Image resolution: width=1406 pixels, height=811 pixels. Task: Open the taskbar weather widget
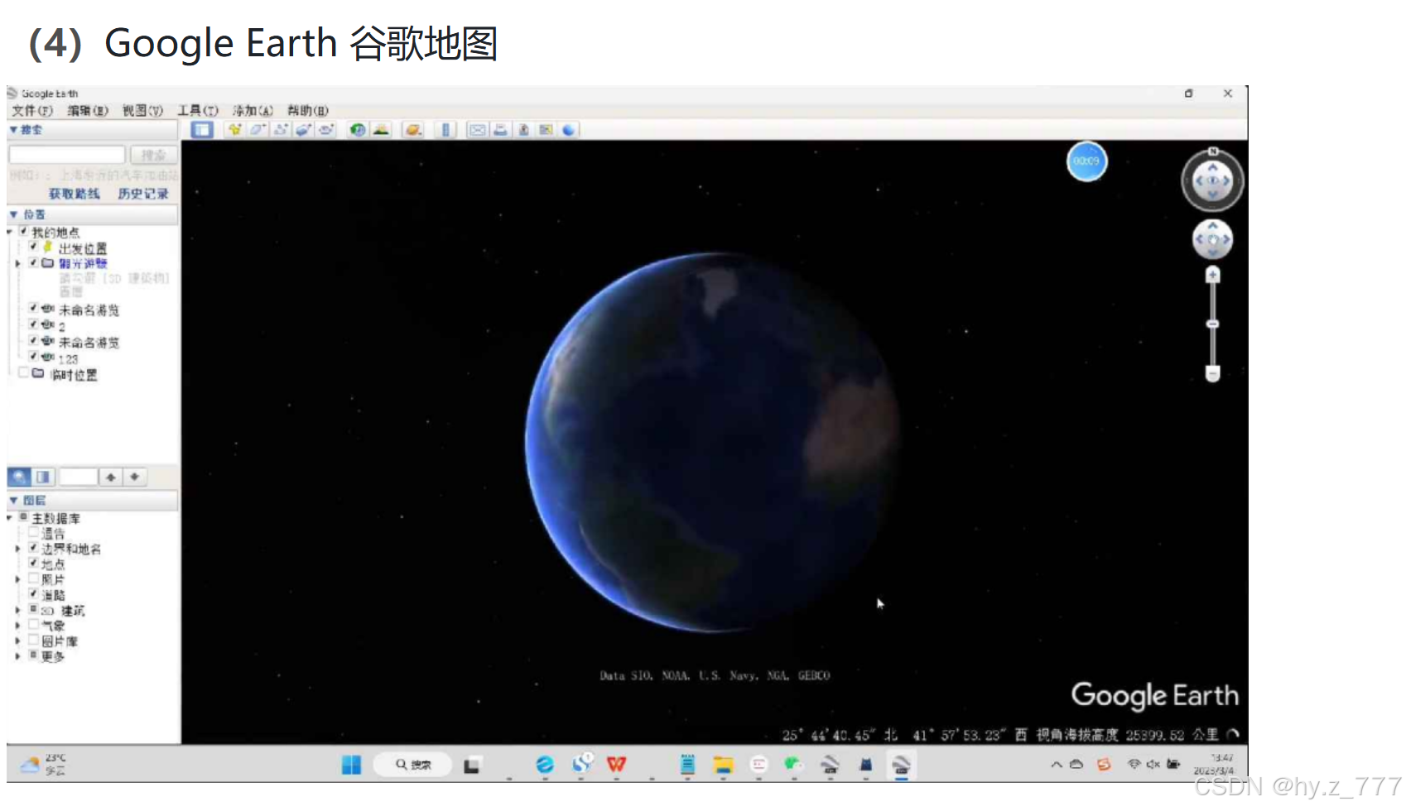point(43,765)
